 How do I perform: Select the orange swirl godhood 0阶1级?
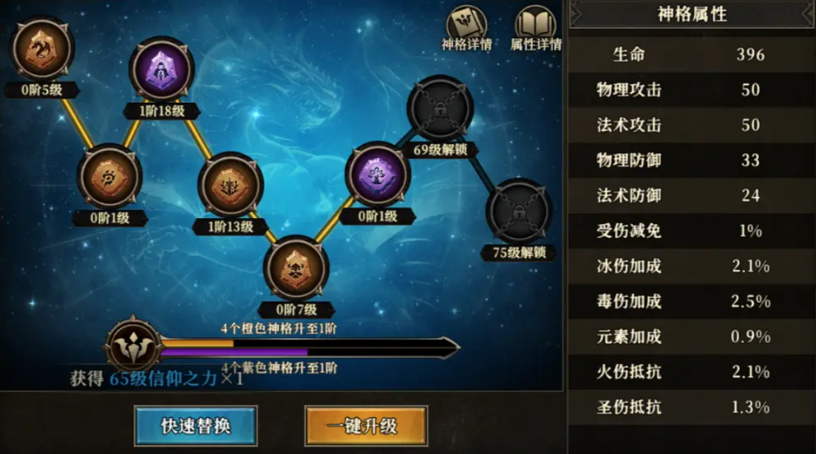click(110, 177)
